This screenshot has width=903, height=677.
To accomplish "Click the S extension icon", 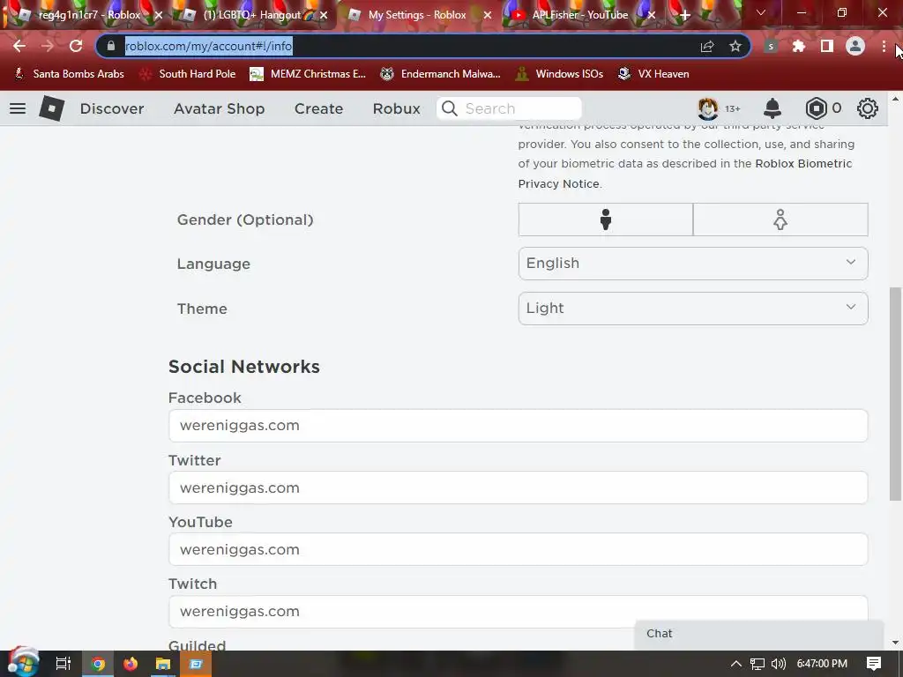I will [771, 46].
